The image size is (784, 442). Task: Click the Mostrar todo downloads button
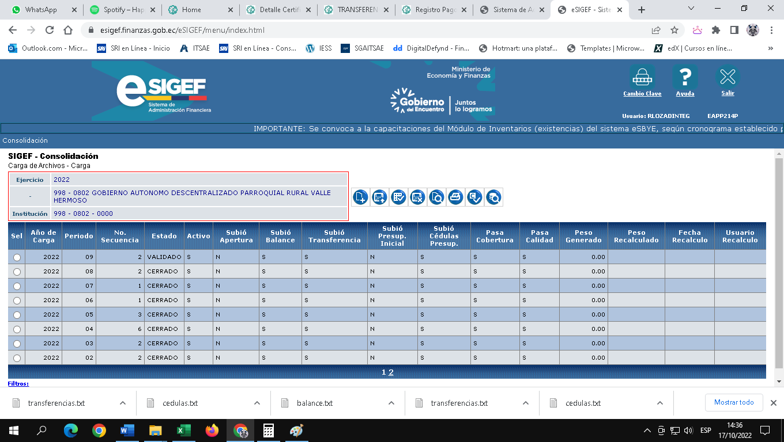click(x=734, y=402)
